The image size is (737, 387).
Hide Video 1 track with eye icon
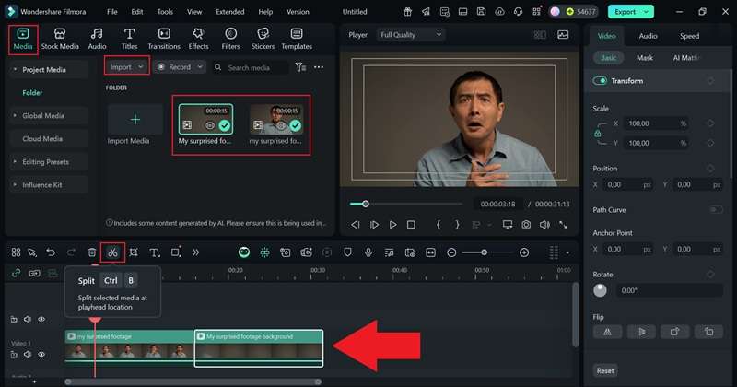point(41,352)
